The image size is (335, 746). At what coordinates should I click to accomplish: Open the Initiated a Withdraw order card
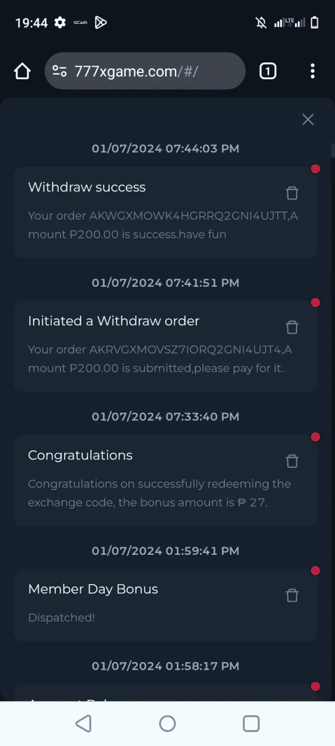166,347
